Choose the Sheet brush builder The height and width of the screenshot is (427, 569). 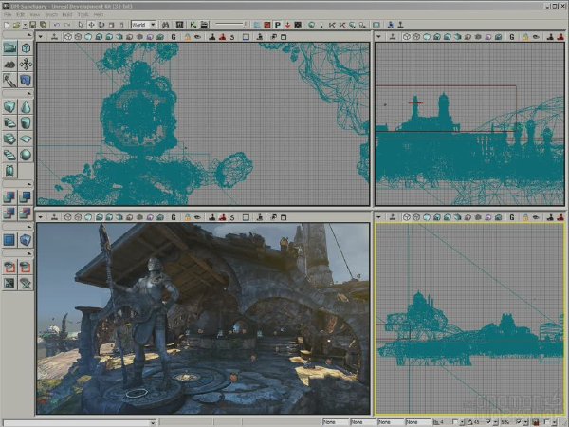click(x=26, y=139)
